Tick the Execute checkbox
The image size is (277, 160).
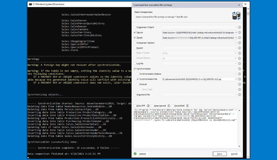pos(138,84)
